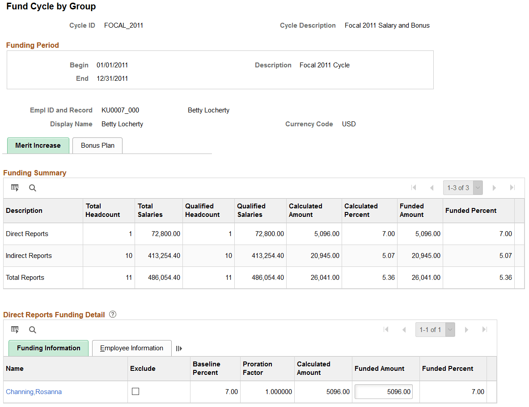Viewport: 529px width, 407px height.
Task: Switch to the Employee Information tab
Action: (x=131, y=349)
